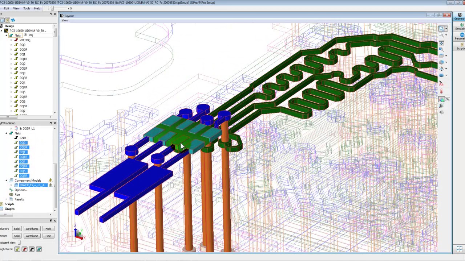This screenshot has width=465, height=261.
Task: Select the 8: DQ5R_U1 item
Action: click(27, 129)
